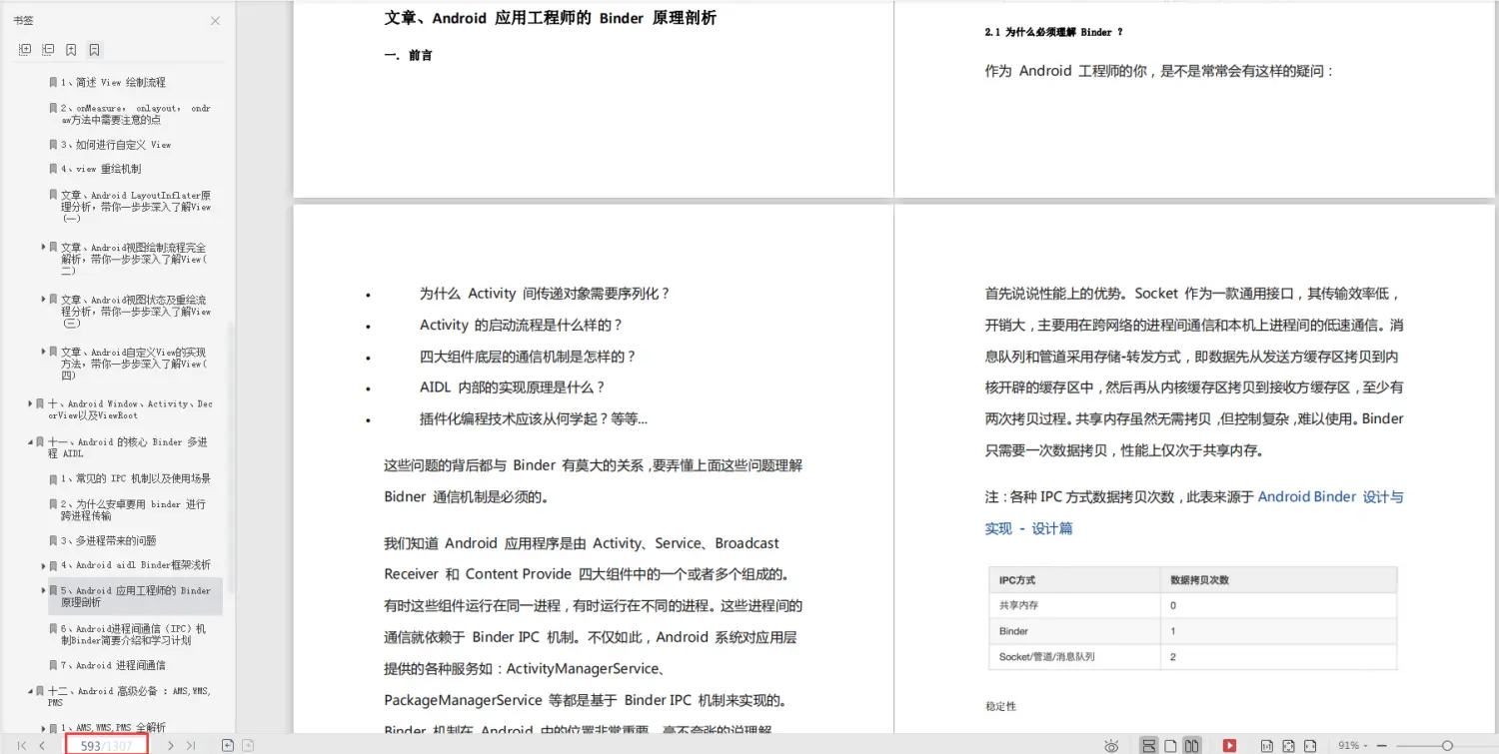Collapse 十二、Android 高级必备 AMS,WMS,PMS section
Image resolution: width=1499 pixels, height=754 pixels.
[30, 690]
